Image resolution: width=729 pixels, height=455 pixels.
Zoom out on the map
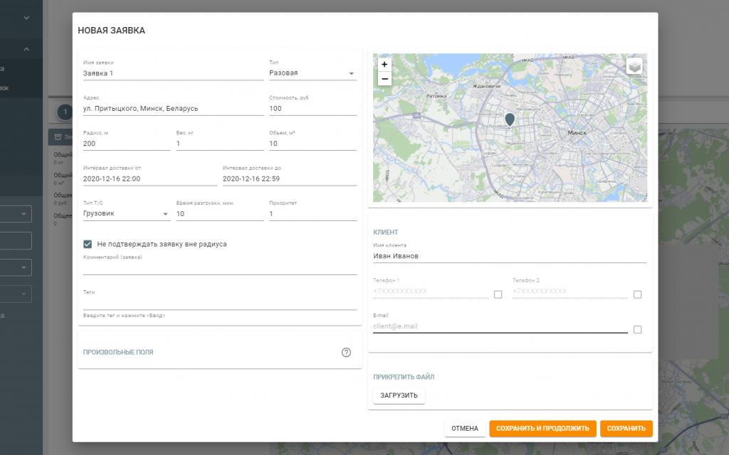384,79
